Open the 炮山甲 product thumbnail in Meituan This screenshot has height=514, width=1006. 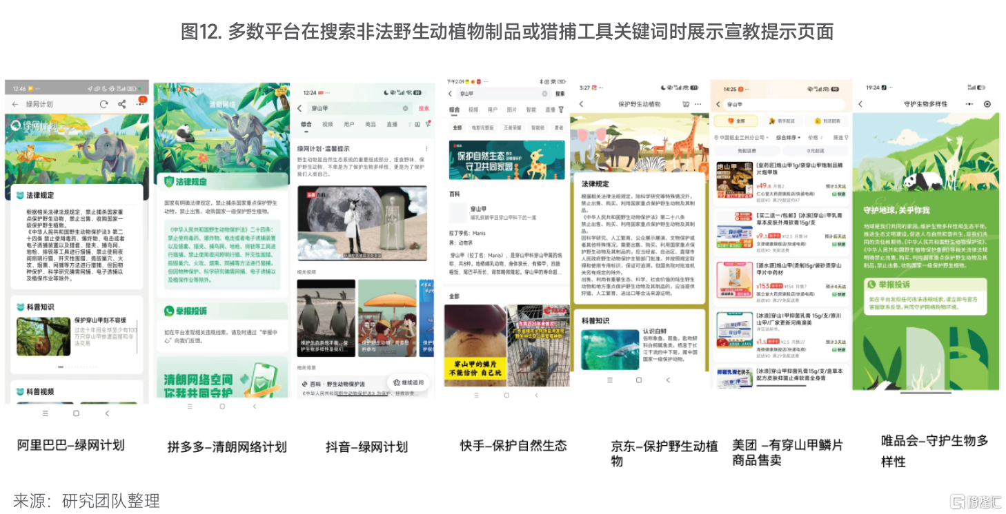coord(734,179)
